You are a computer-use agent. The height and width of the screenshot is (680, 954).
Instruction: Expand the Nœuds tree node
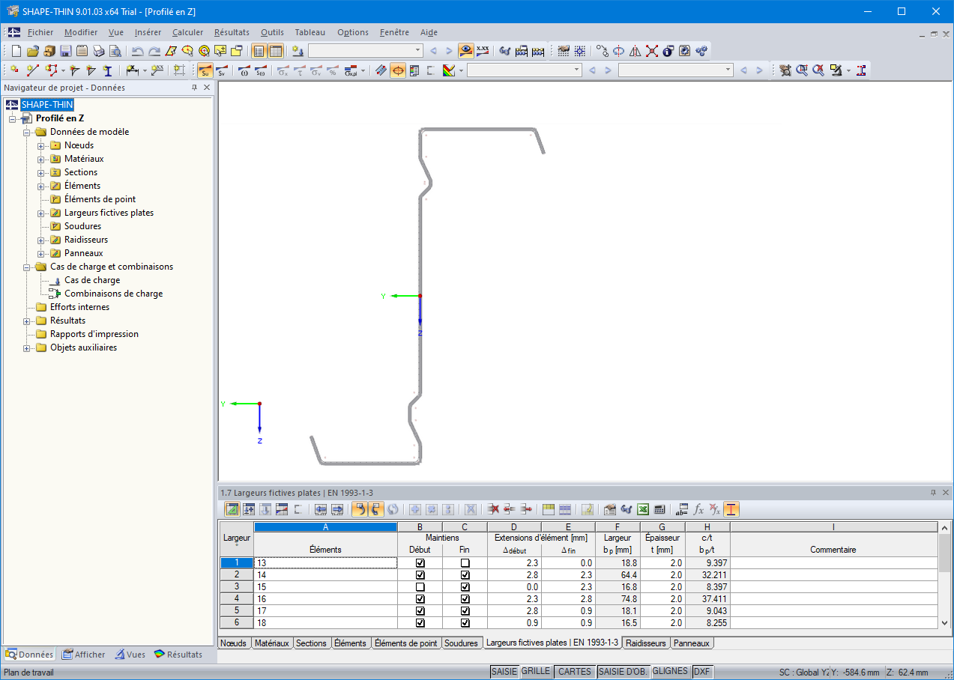point(41,145)
